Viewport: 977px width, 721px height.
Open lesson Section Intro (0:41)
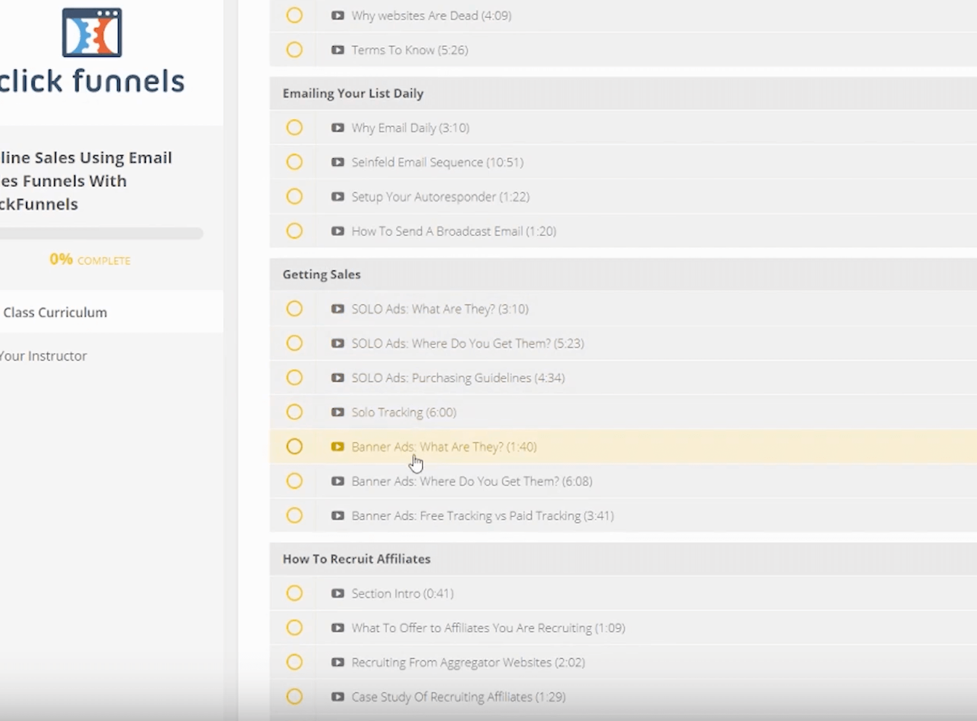coord(403,593)
